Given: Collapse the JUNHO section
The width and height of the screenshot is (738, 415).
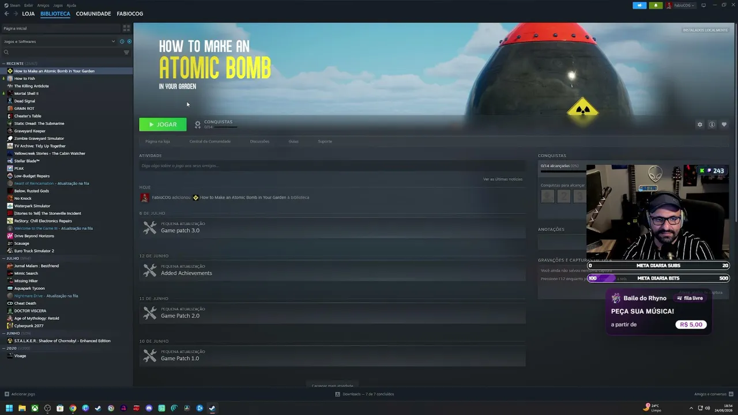Looking at the screenshot, I should point(3,333).
